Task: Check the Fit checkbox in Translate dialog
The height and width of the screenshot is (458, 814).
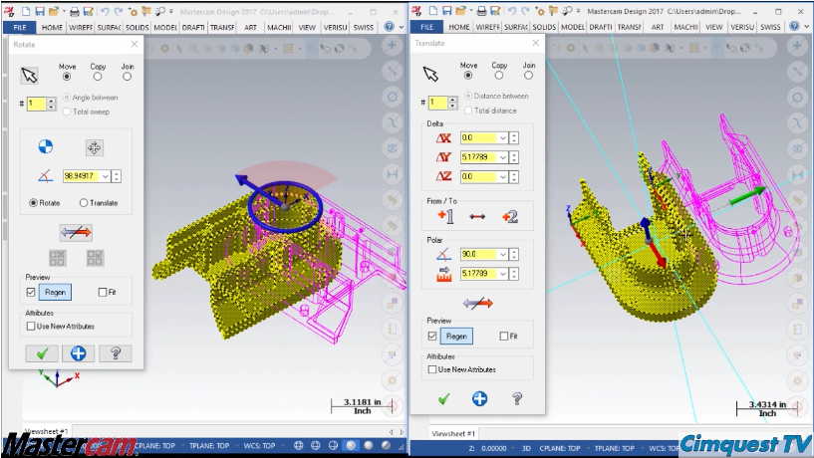Action: (503, 337)
